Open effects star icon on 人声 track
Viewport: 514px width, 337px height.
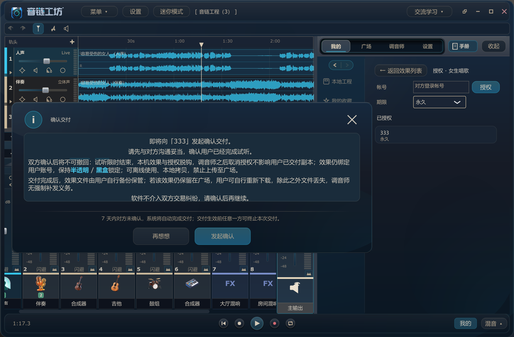(22, 70)
